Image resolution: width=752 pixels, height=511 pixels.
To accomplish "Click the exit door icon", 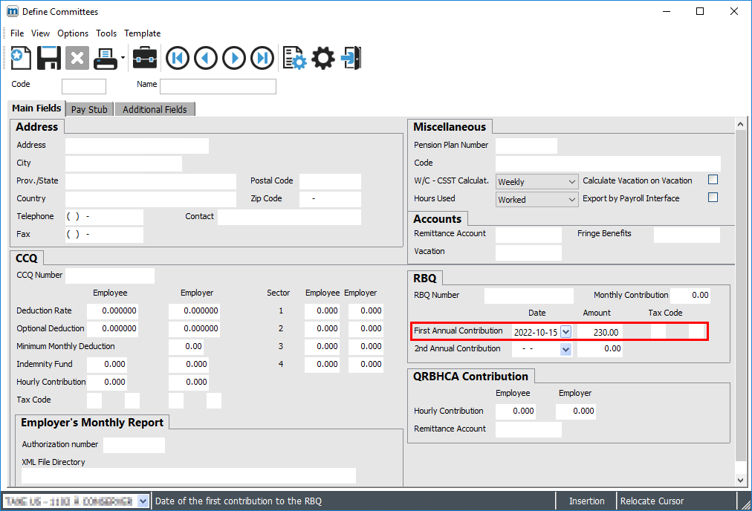I will coord(351,58).
